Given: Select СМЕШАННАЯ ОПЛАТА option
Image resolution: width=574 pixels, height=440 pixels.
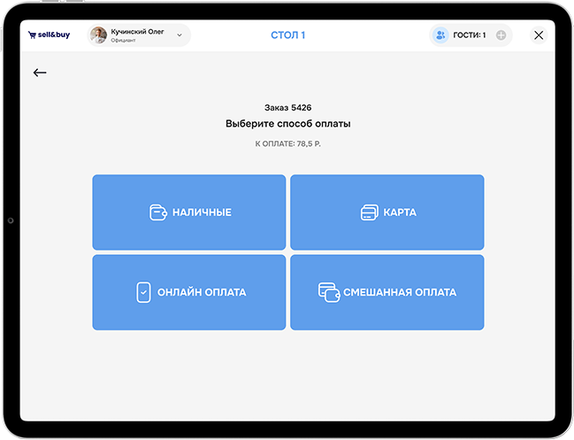Looking at the screenshot, I should 386,292.
